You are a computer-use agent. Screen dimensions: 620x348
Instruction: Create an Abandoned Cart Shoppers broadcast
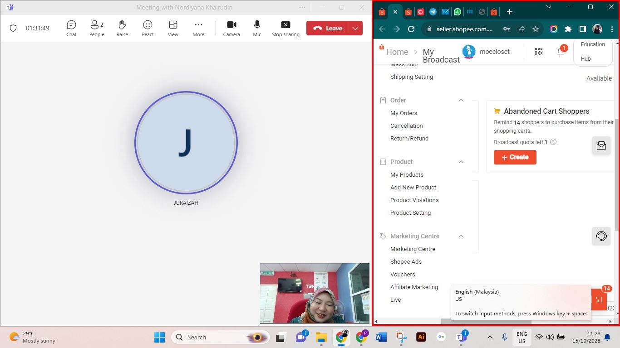[515, 157]
